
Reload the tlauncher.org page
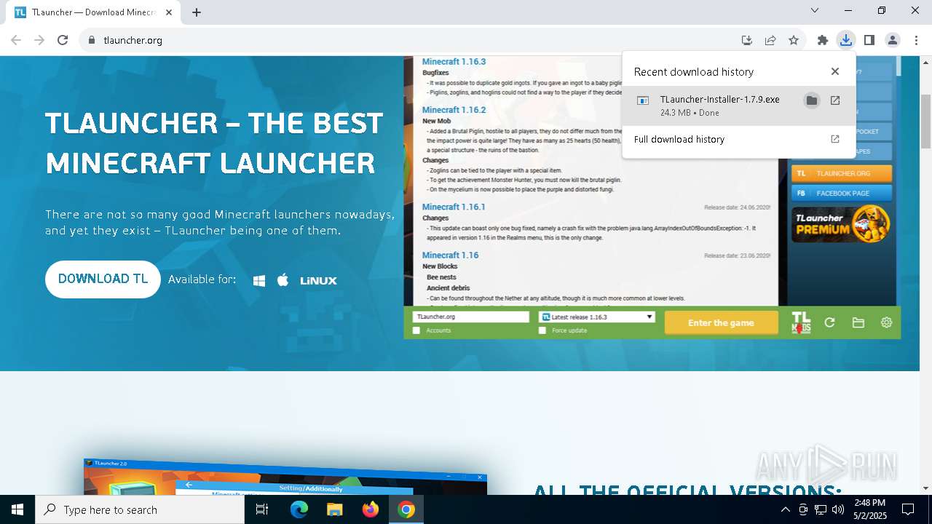pyautogui.click(x=63, y=40)
